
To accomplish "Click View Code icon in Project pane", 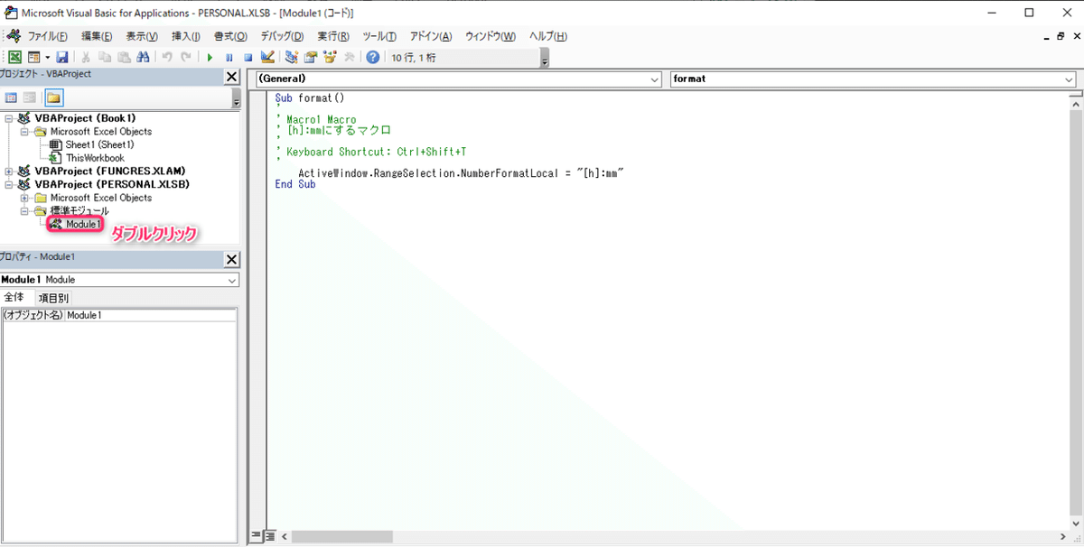I will 12,97.
